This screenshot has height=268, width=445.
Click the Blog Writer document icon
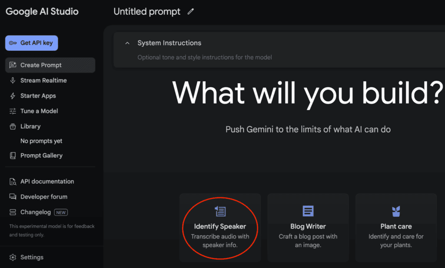coord(308,211)
